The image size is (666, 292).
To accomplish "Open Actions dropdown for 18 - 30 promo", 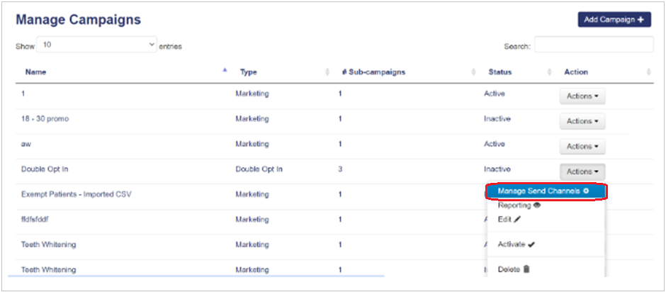I will 582,121.
